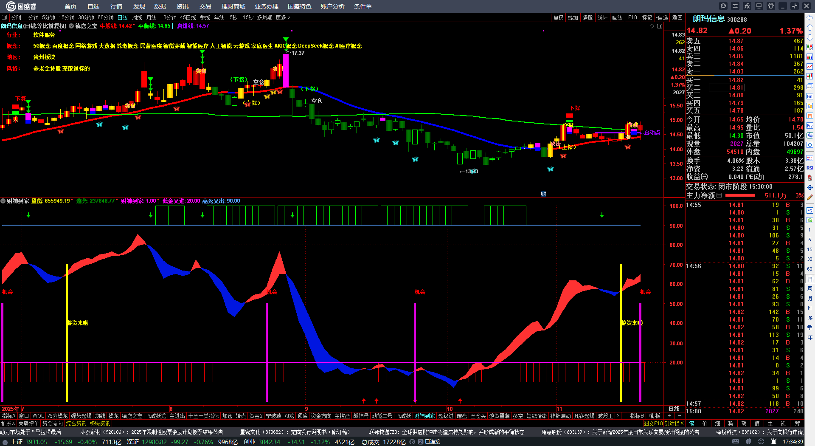The height and width of the screenshot is (446, 815).
Task: Click the down arrow in right toolbar
Action: click(x=810, y=37)
